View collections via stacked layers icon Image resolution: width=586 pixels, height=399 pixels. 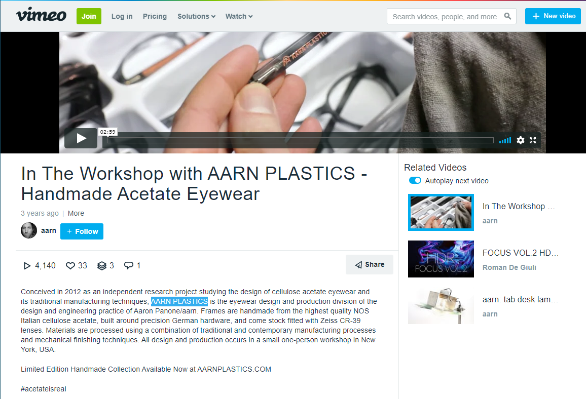pyautogui.click(x=102, y=266)
